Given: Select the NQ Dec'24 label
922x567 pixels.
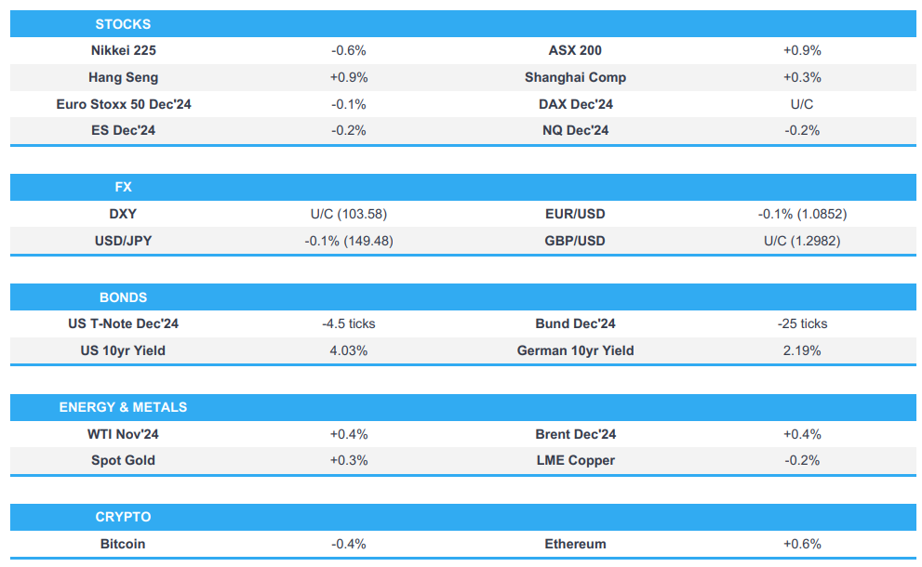Looking at the screenshot, I should point(575,131).
